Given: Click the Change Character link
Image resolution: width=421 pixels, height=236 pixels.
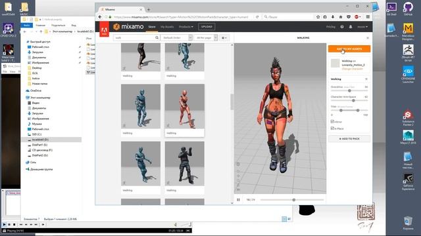Looking at the screenshot, I should coord(352,69).
